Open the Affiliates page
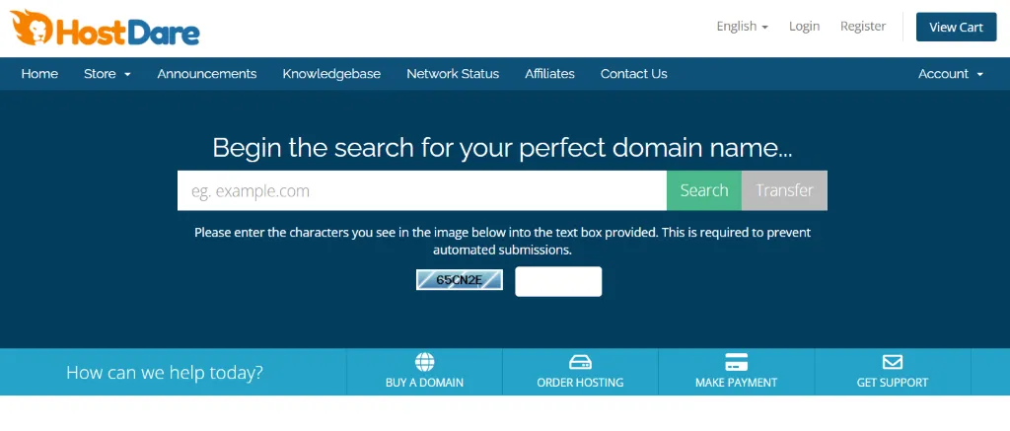Image resolution: width=1010 pixels, height=431 pixels. (549, 74)
